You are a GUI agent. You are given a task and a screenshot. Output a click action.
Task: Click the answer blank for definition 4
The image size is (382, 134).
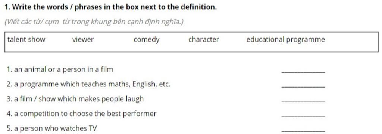[303, 116]
